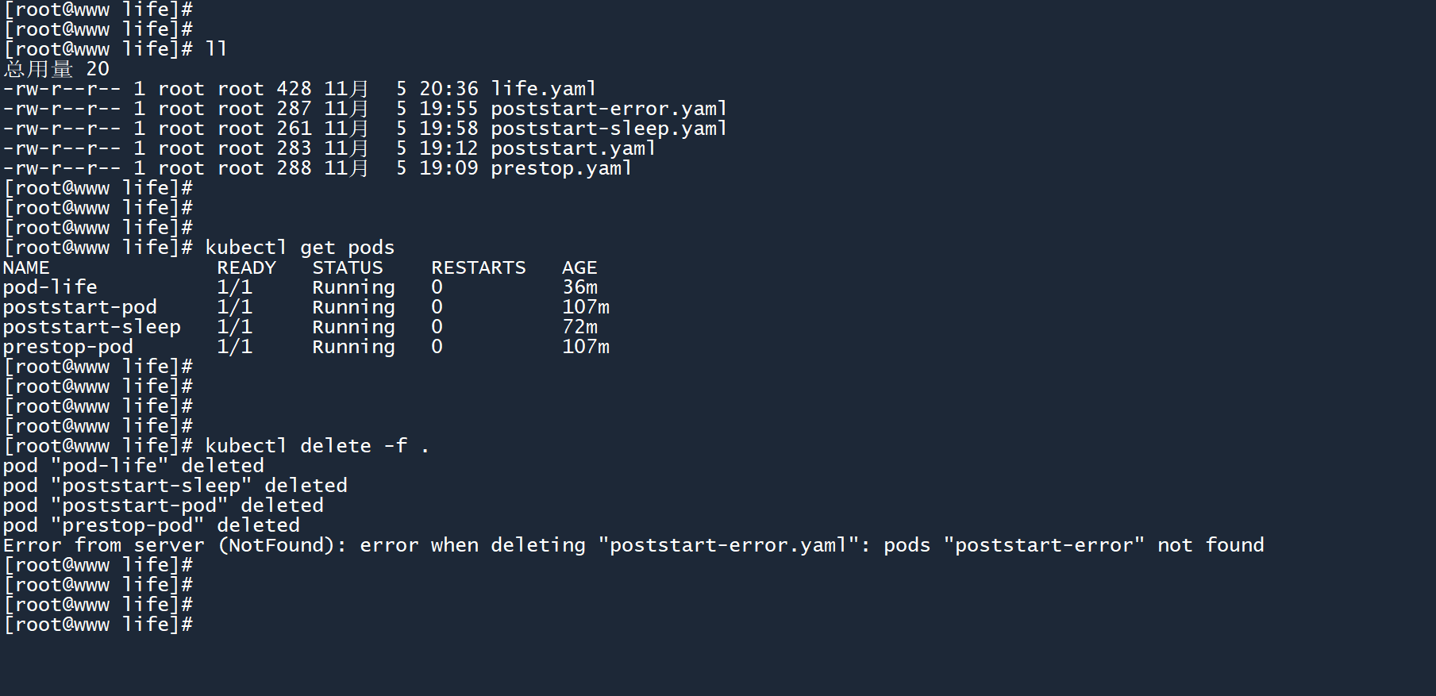Click the poststart-pod name in pods table
The height and width of the screenshot is (696, 1436).
pyautogui.click(x=79, y=307)
